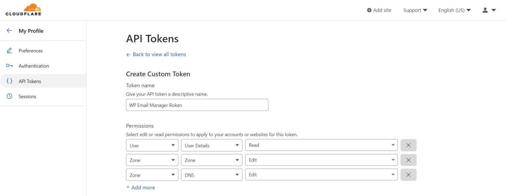
Task: Click the Authentication key icon
Action: click(x=9, y=65)
